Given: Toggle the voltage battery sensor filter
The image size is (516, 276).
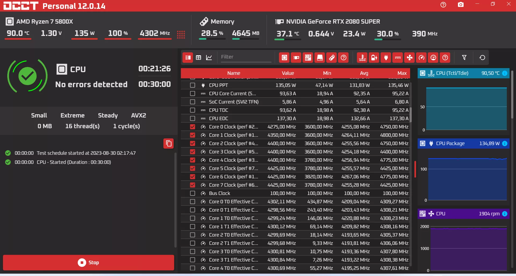Looking at the screenshot, I should coord(374,58).
